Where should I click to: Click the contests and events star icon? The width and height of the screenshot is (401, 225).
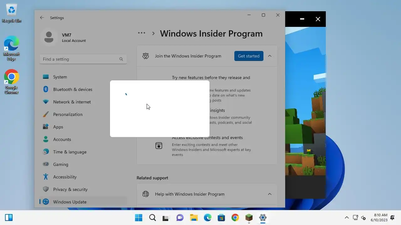pos(159,146)
